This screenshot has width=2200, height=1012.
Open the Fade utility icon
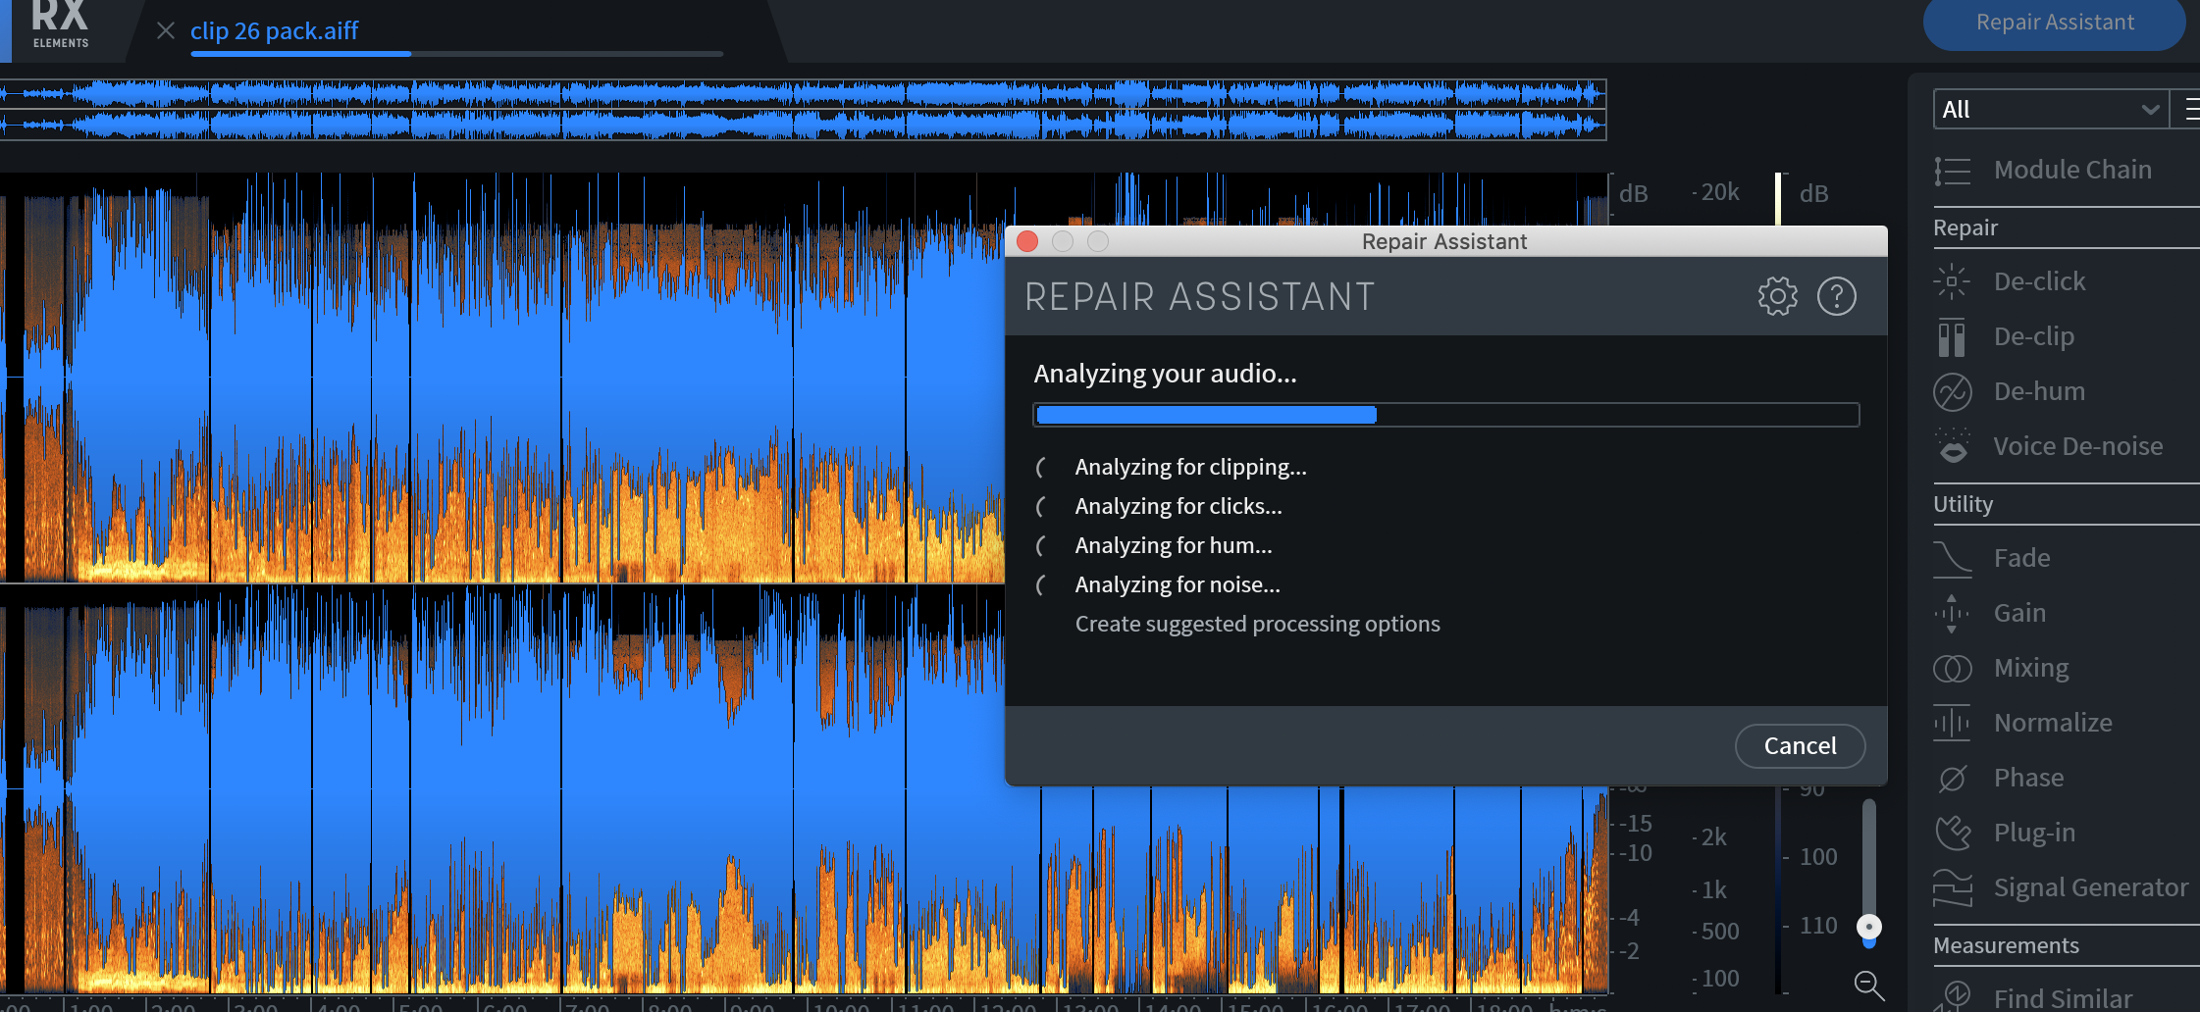click(x=1952, y=558)
